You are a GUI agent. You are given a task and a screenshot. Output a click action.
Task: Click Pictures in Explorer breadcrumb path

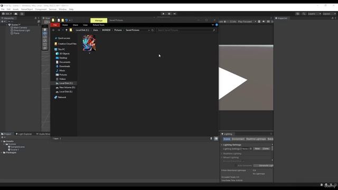tap(118, 30)
